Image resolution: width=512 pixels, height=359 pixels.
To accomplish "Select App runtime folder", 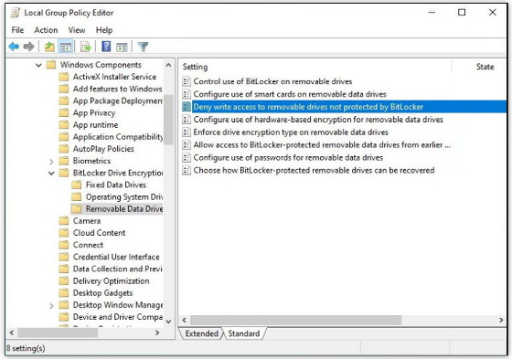I will point(95,125).
